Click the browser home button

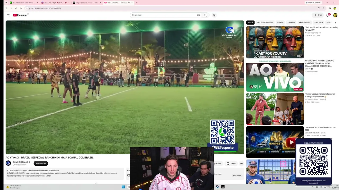pos(21,8)
